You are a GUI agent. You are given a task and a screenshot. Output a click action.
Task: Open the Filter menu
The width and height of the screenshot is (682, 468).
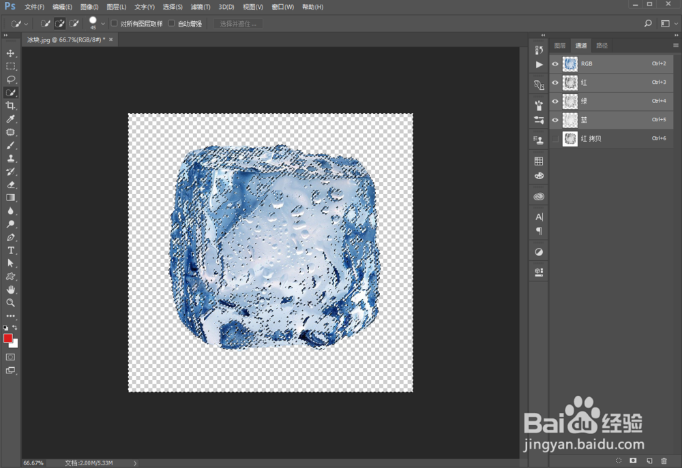click(200, 7)
